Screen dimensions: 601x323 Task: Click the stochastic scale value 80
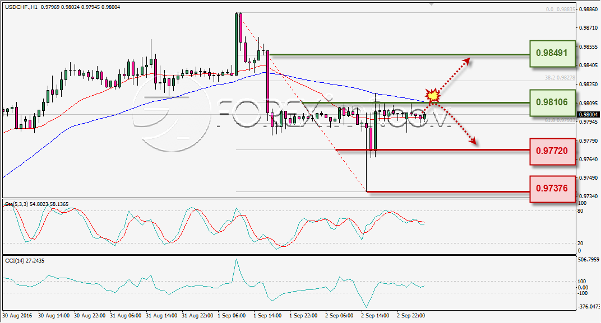tap(580, 211)
